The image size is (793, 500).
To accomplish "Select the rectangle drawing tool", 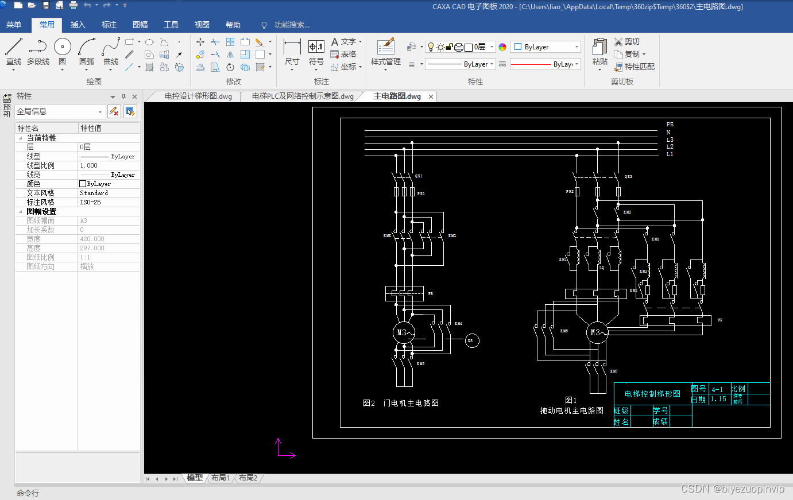I will click(129, 42).
